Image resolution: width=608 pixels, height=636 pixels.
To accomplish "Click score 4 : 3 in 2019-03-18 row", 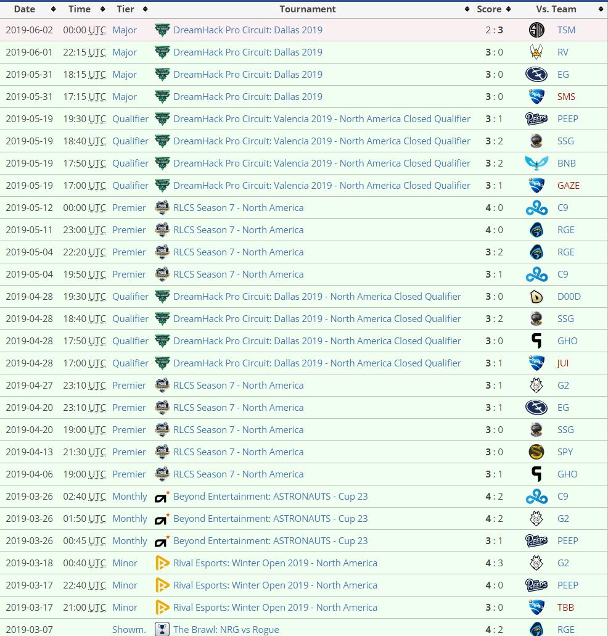I will (x=494, y=563).
